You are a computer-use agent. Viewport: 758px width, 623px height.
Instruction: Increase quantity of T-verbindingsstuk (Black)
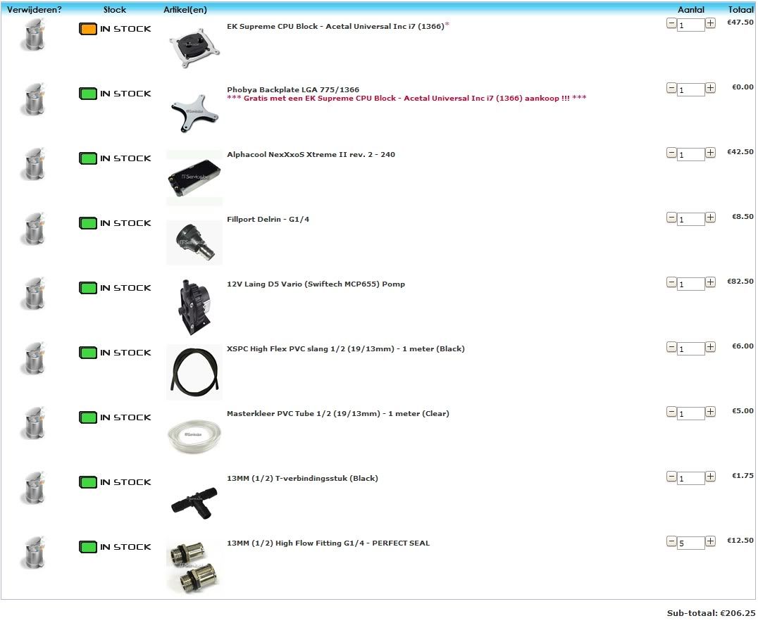coord(710,476)
